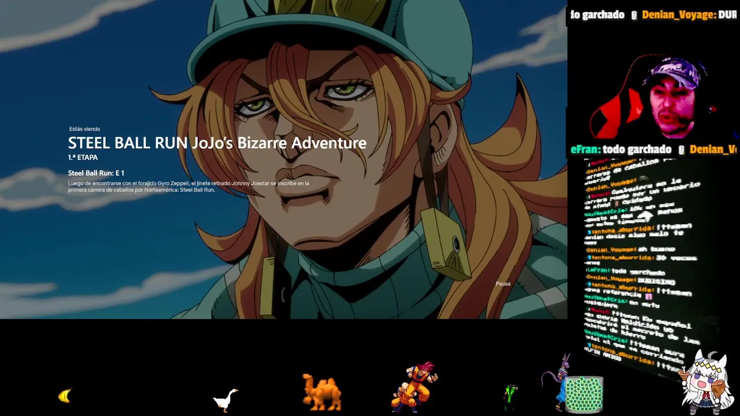This screenshot has width=740, height=416.
Task: Click the white-haired chibi girl mascot
Action: (x=705, y=382)
